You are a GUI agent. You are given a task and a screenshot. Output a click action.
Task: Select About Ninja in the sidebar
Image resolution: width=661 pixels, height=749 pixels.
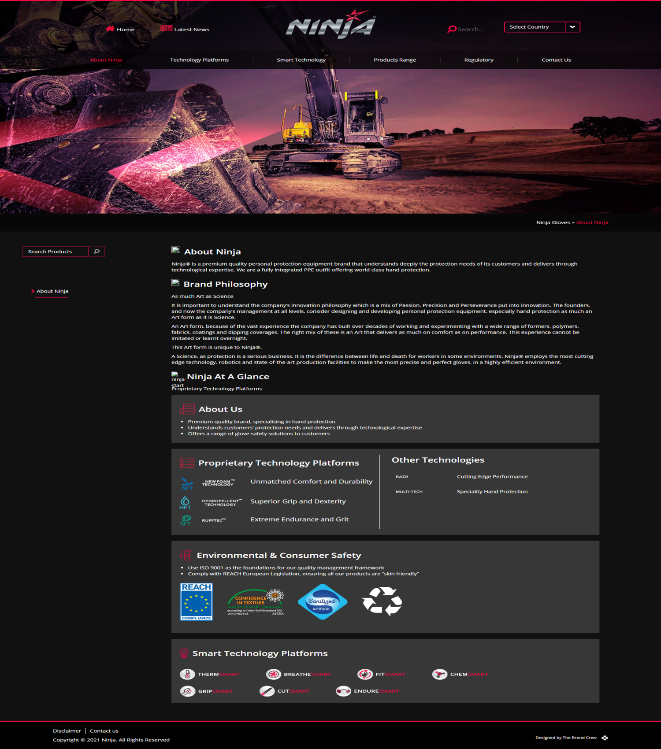52,291
